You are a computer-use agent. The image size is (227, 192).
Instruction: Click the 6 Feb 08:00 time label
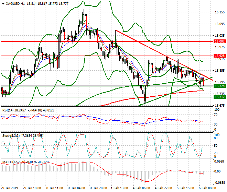tap(207, 188)
